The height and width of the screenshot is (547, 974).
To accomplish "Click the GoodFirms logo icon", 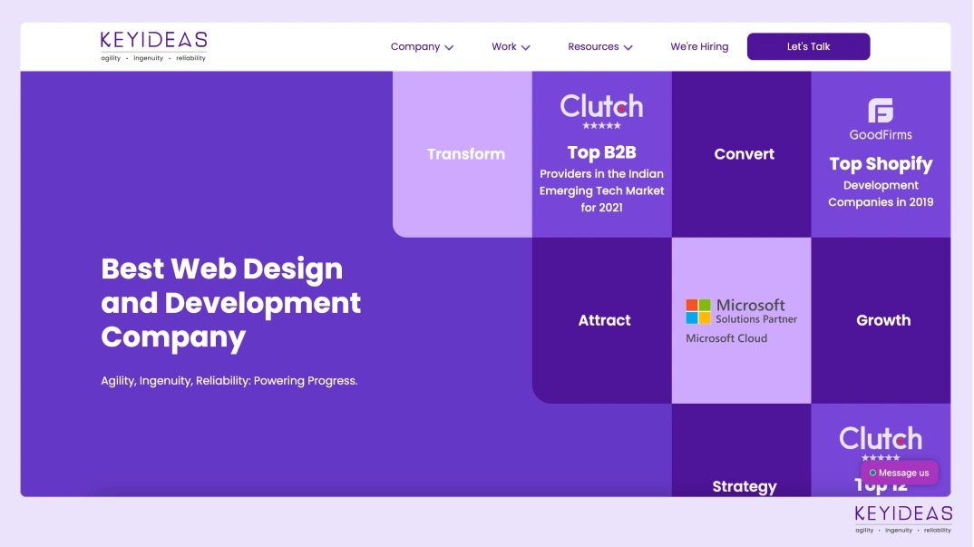I will 881,111.
